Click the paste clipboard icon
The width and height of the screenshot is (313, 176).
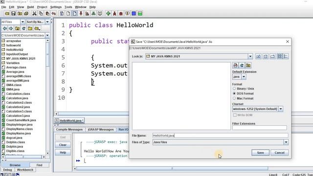click(47, 14)
